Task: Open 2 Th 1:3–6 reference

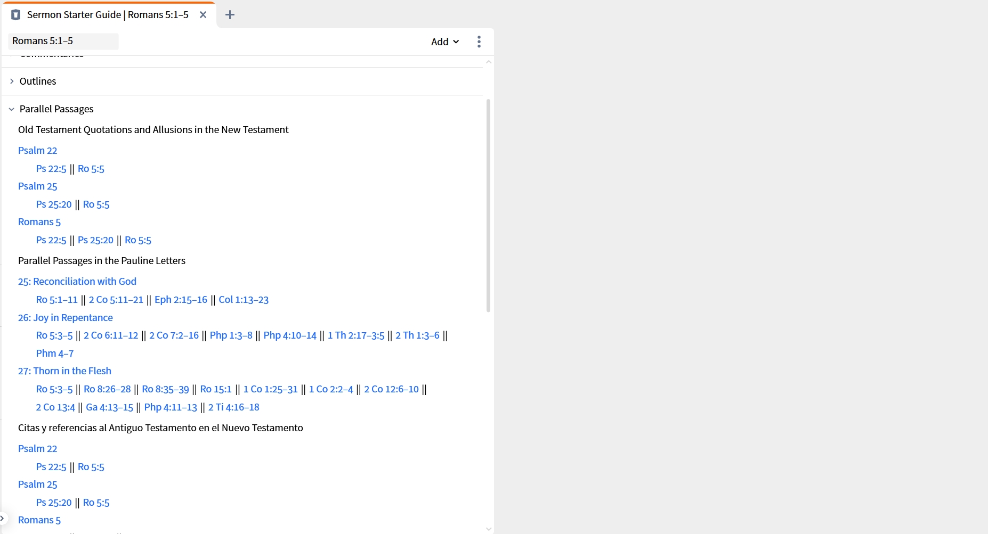Action: [417, 335]
